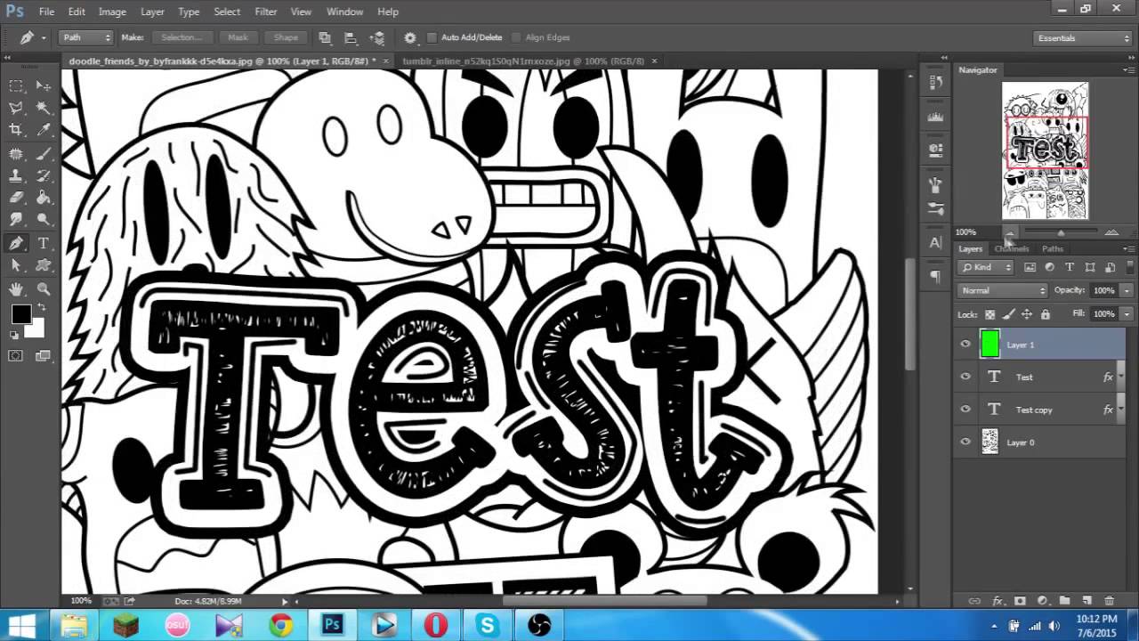
Task: Click the Navigator thumbnail preview
Action: [1045, 150]
